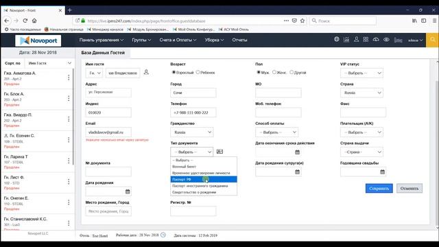Go to the browser home page
Image resolution: width=439 pixels, height=247 pixels.
point(34,21)
